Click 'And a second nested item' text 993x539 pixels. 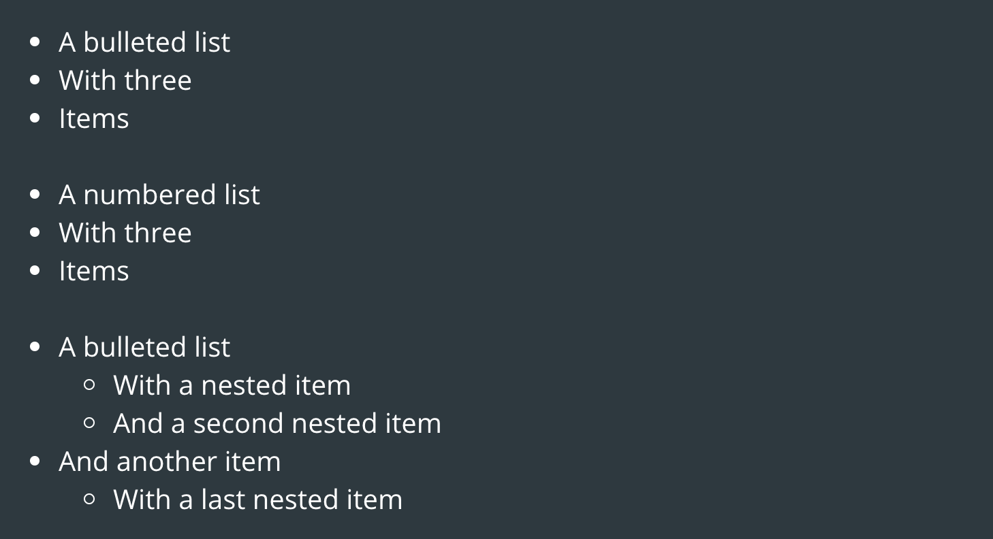pyautogui.click(x=277, y=423)
